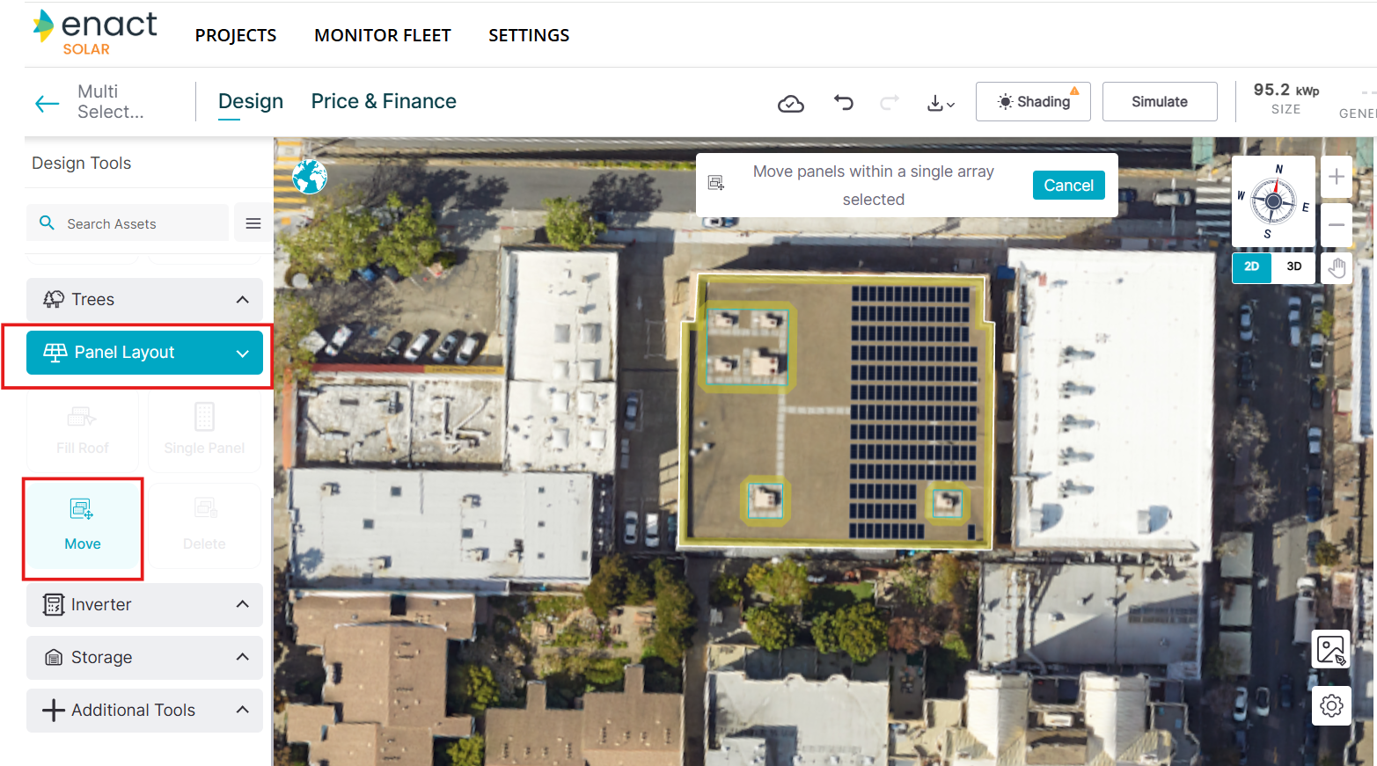Click the imagery layer icon
Image resolution: width=1377 pixels, height=766 pixels.
coord(1331,651)
